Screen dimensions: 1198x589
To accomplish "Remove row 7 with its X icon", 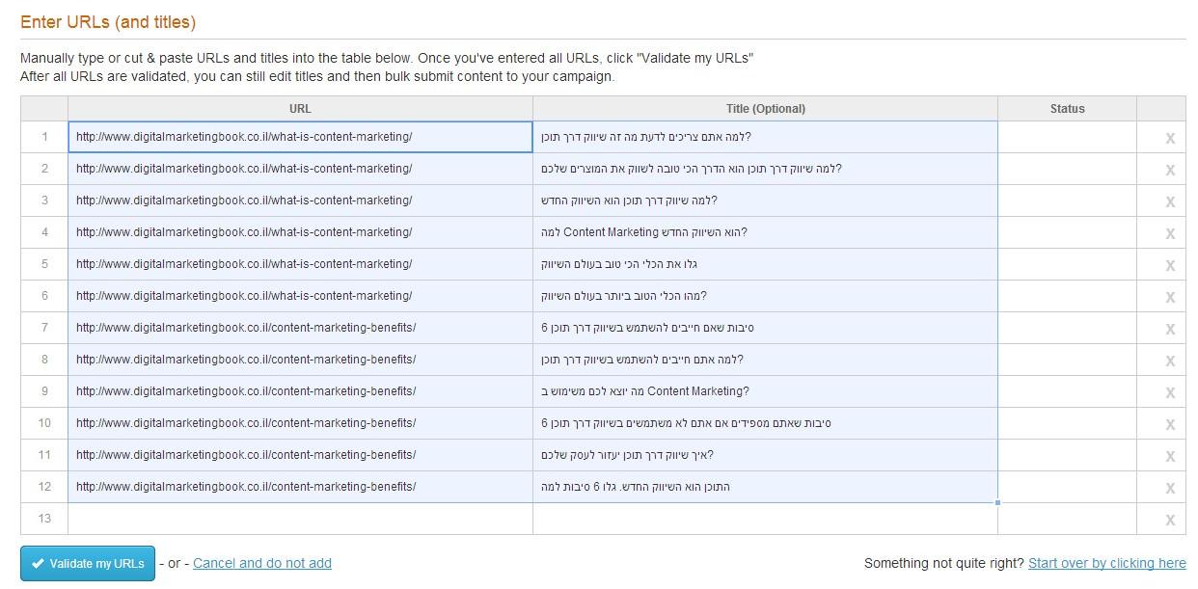I will 1170,329.
